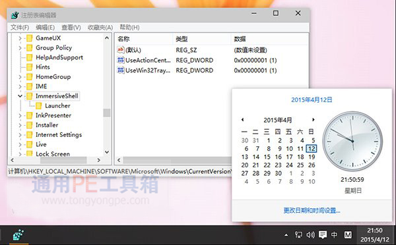Open the 收藏夹(A) menu
The image size is (396, 245).
coord(100,27)
